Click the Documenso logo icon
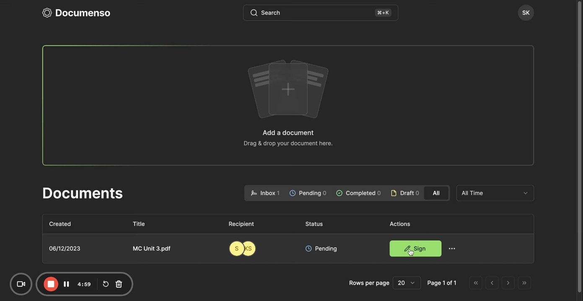This screenshot has height=301, width=583. pos(47,13)
